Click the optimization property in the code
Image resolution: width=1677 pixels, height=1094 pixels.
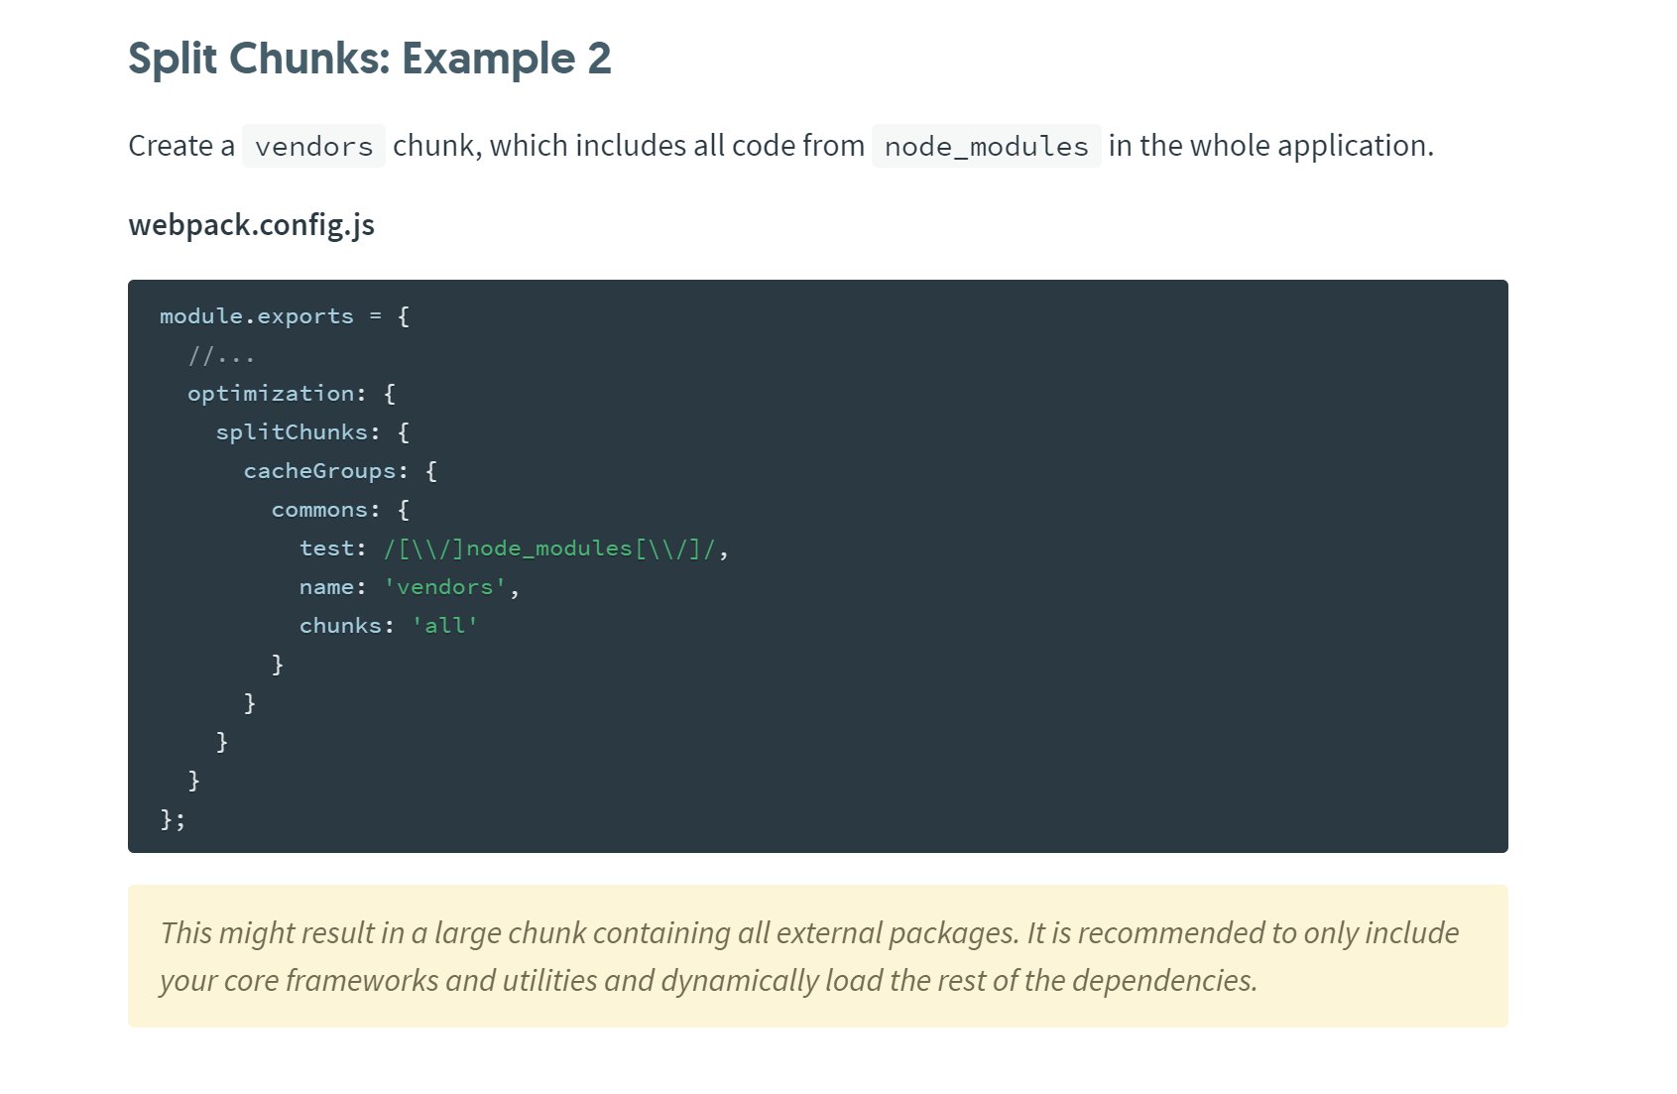tap(275, 393)
